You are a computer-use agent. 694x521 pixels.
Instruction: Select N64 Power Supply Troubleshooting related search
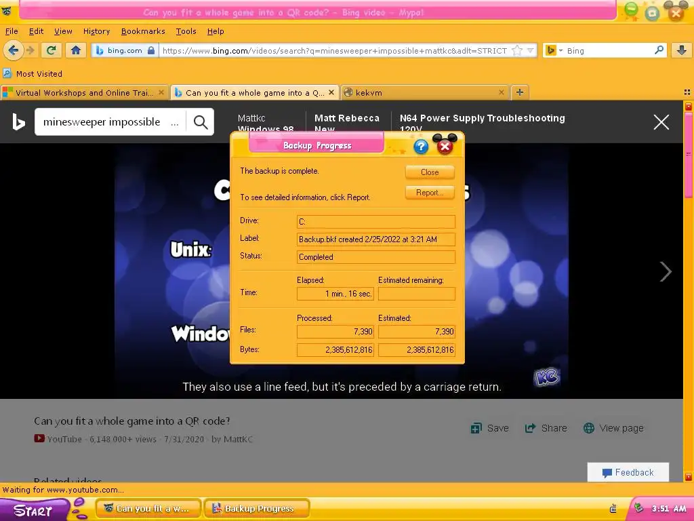tap(482, 123)
